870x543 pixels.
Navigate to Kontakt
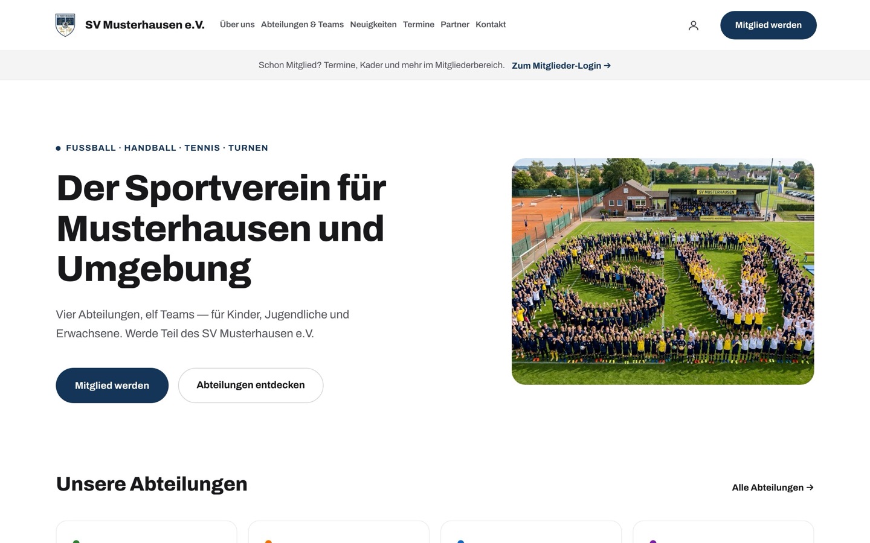point(491,25)
